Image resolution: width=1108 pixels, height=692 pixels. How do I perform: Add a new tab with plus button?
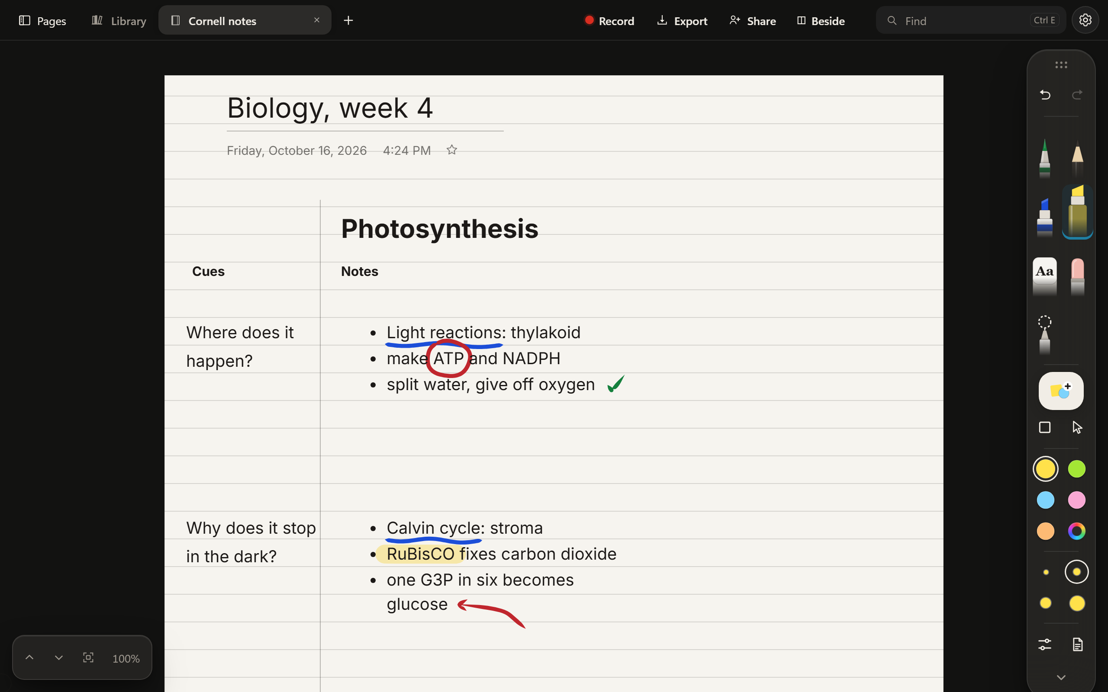[348, 21]
